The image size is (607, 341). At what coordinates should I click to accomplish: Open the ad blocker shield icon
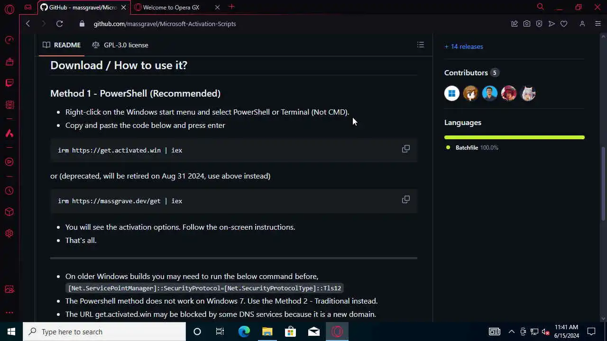click(x=539, y=24)
